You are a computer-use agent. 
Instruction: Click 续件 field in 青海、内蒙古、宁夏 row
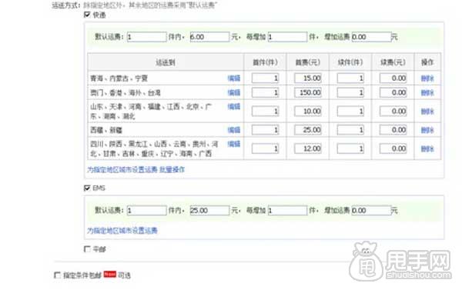pyautogui.click(x=350, y=78)
